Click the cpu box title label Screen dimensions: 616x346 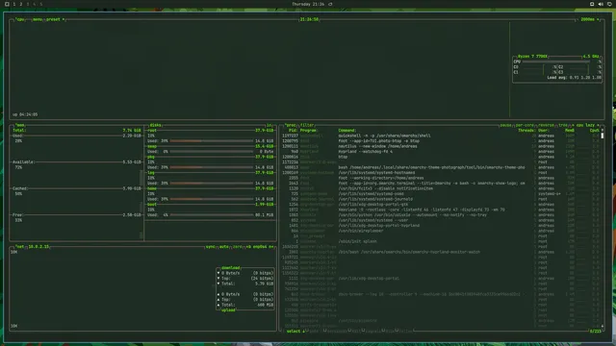click(x=19, y=19)
